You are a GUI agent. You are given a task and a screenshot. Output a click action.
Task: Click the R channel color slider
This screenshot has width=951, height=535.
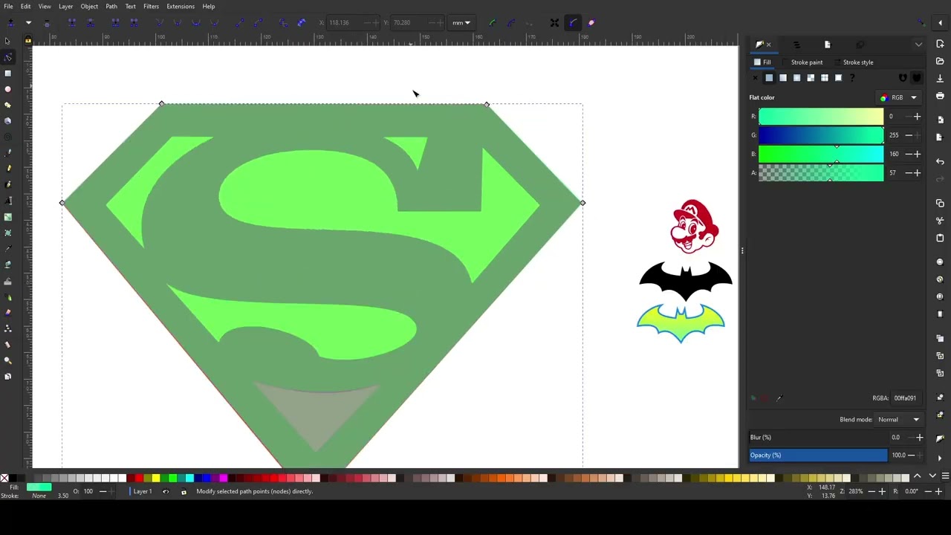click(821, 116)
